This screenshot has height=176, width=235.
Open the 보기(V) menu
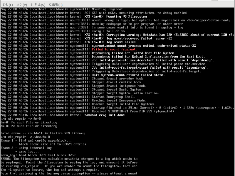tap(21, 5)
